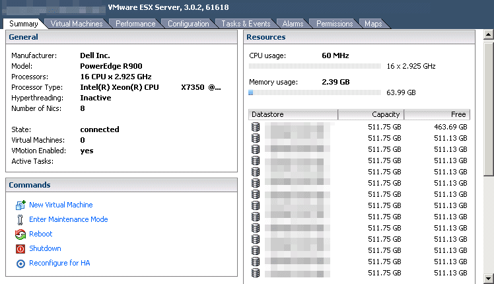Click the VMware ESX Server 3.0.2 title

(x=168, y=7)
